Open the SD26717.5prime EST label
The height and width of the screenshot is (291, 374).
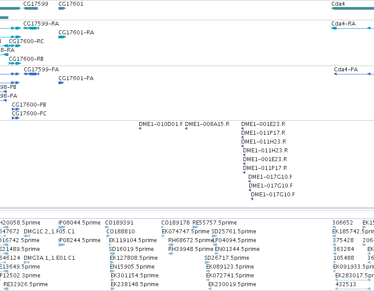point(227,258)
